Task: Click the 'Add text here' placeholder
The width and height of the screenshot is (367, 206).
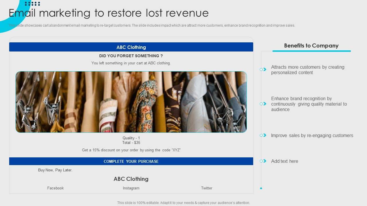Action: pyautogui.click(x=285, y=161)
